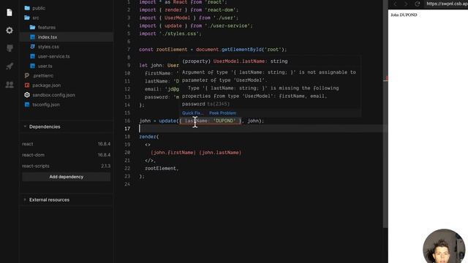Click {john.firstName} expression on line 20
Viewport: 468px width, 263px height.
click(x=173, y=153)
